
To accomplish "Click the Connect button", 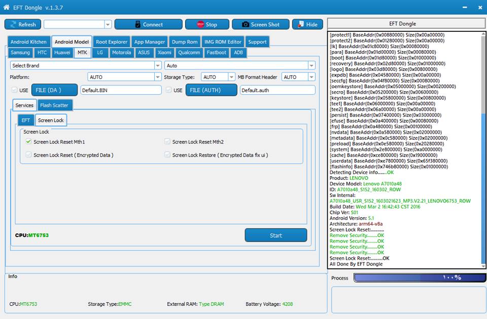I will [149, 24].
